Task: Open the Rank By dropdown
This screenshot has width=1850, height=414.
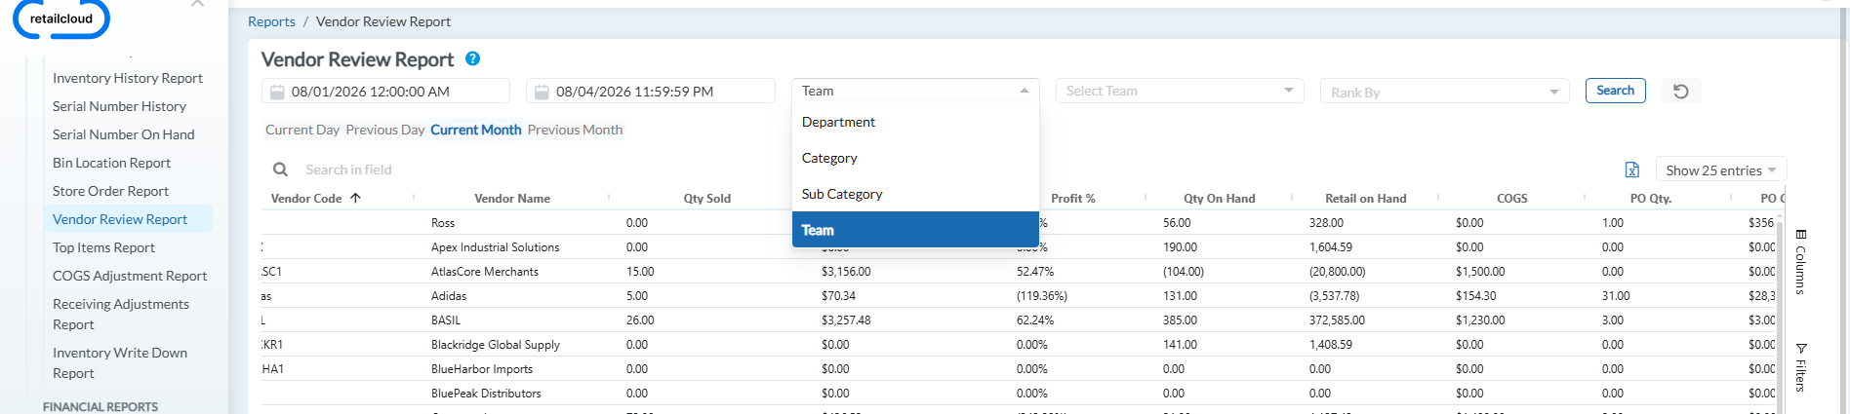Action: (1444, 92)
